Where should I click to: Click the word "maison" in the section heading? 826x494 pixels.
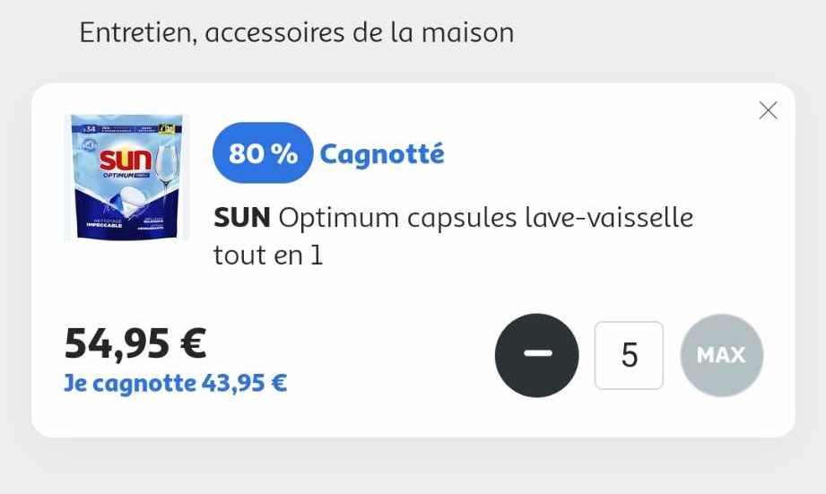coord(467,32)
